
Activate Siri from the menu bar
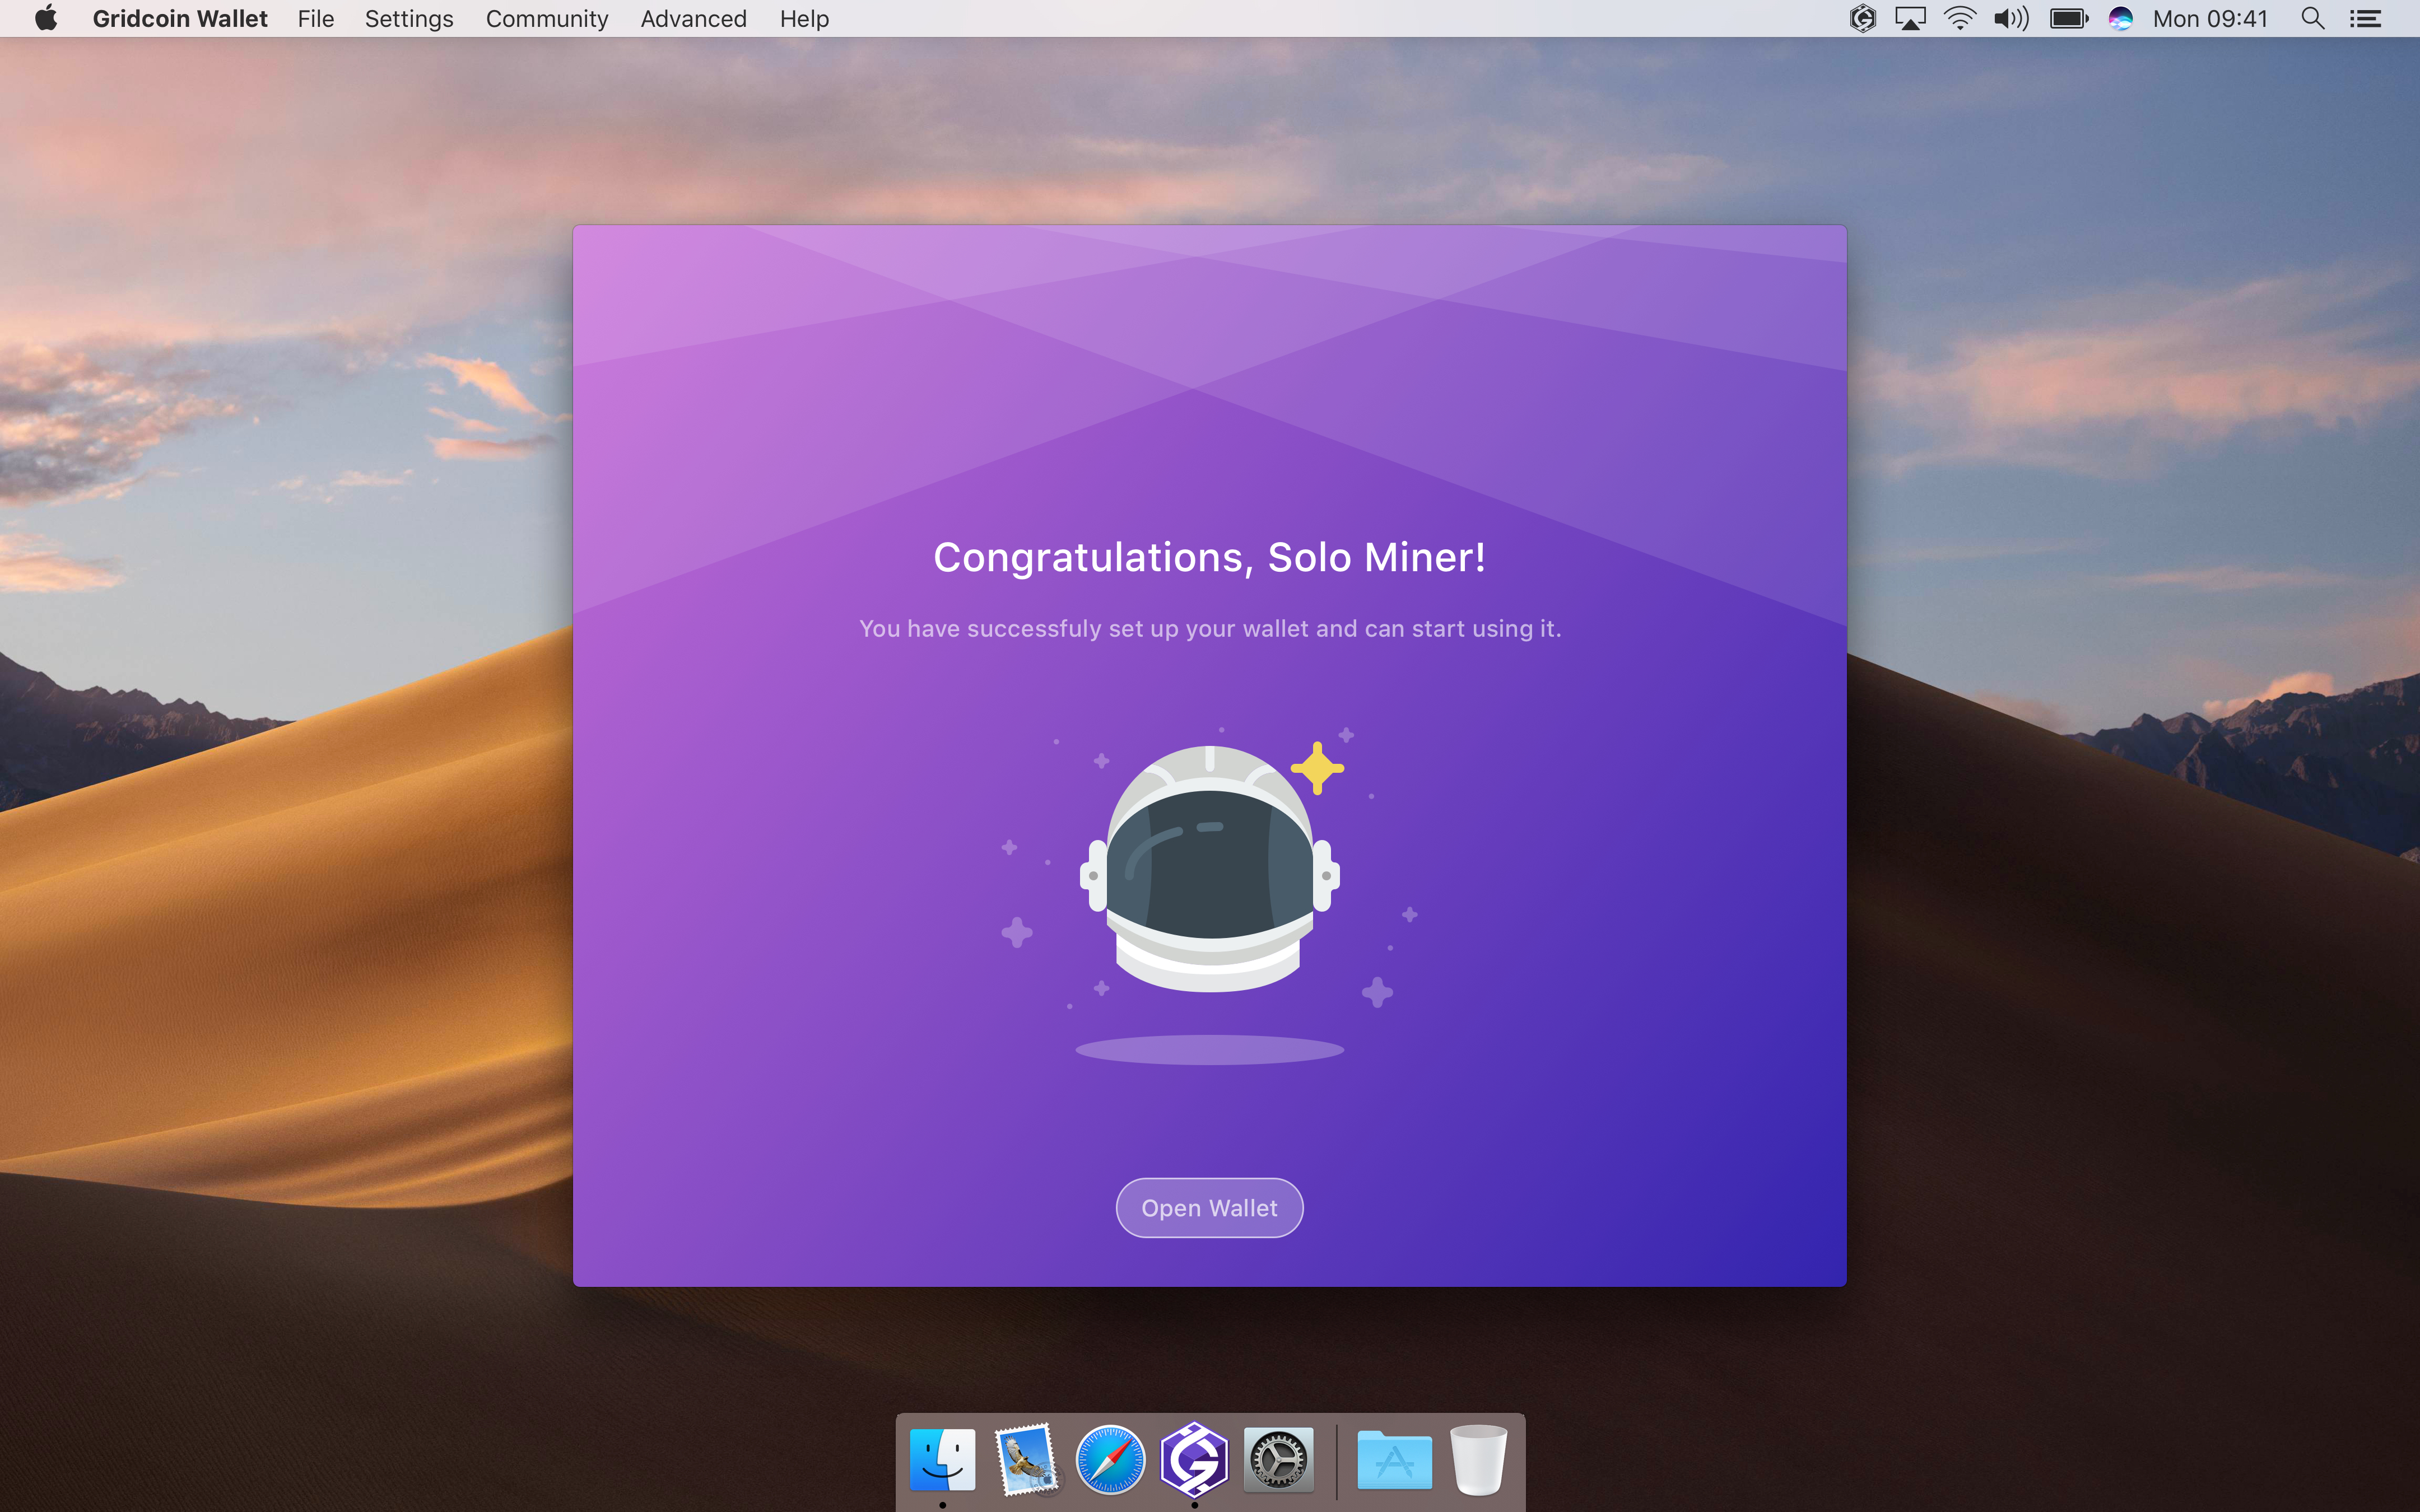(x=2121, y=18)
